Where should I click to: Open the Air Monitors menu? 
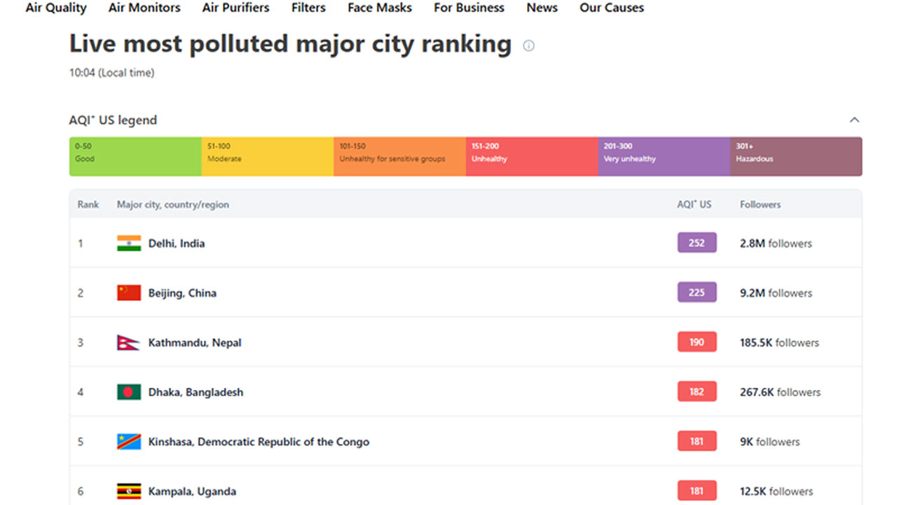tap(144, 8)
